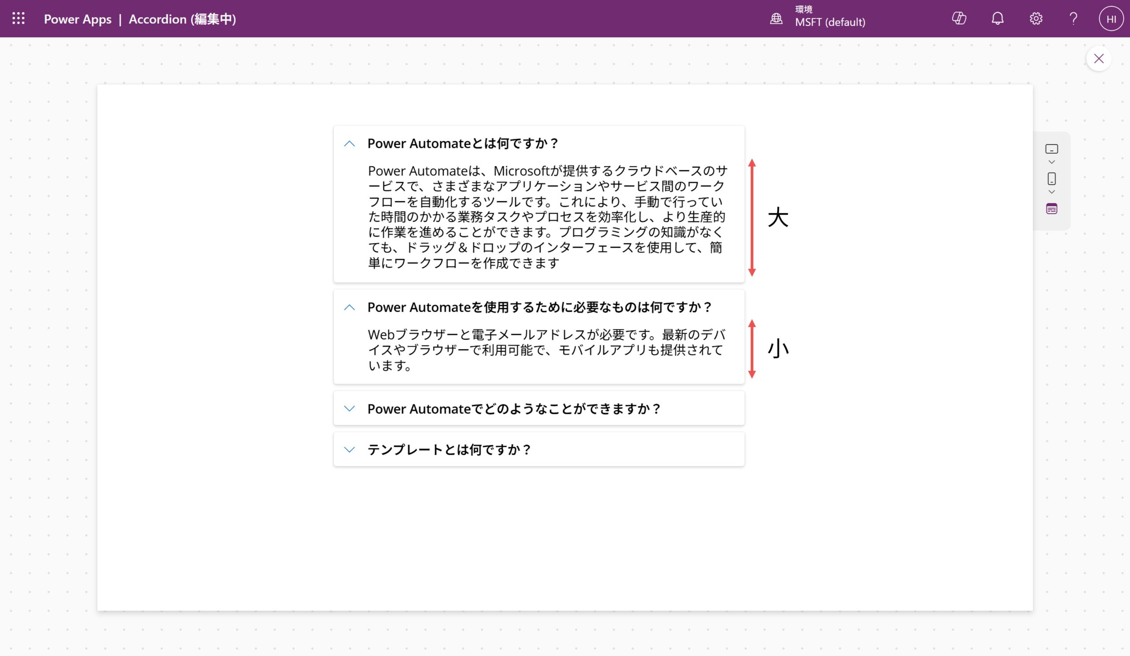The image size is (1130, 656).
Task: Select the phone device preview icon
Action: point(1051,178)
